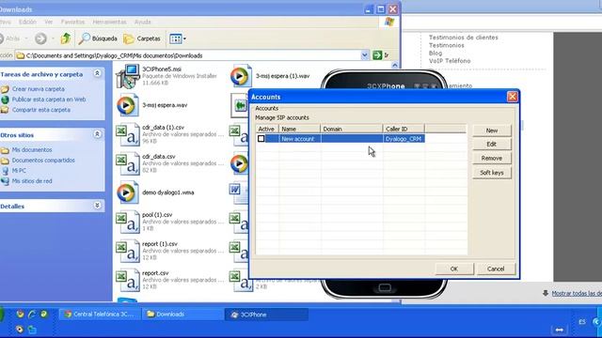Open the Edición menu in Downloads window
The image size is (602, 338).
point(27,22)
